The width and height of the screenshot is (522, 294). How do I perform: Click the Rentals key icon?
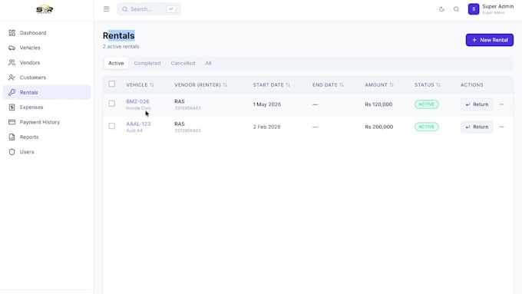(12, 92)
